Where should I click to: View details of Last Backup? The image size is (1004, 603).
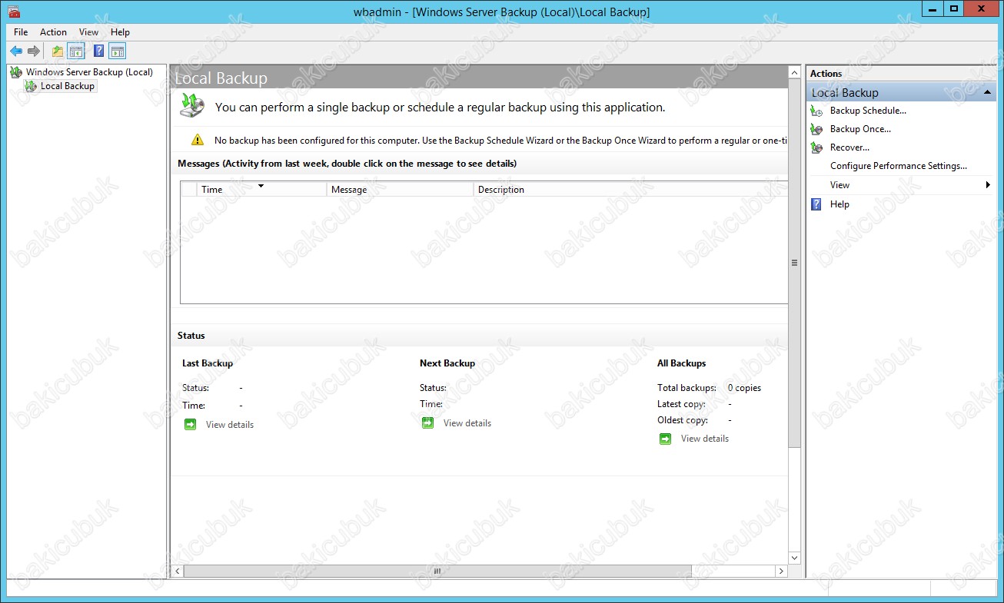(230, 425)
